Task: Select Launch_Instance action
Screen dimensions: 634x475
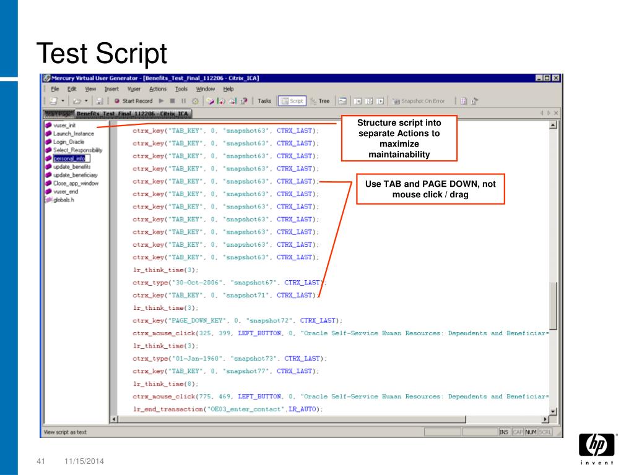Action: 69,134
